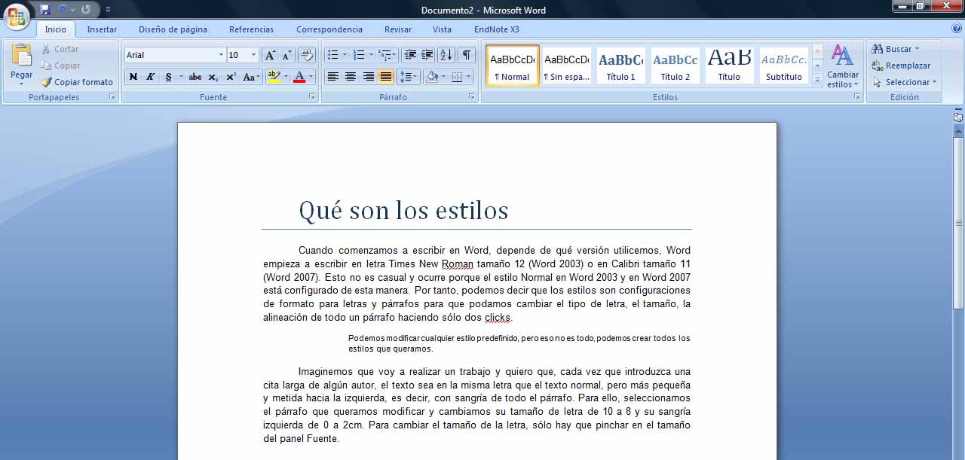Select the superscript icon

[x=230, y=77]
